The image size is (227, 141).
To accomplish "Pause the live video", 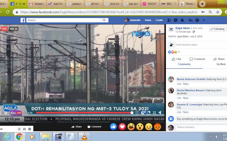I will pos(6,113).
